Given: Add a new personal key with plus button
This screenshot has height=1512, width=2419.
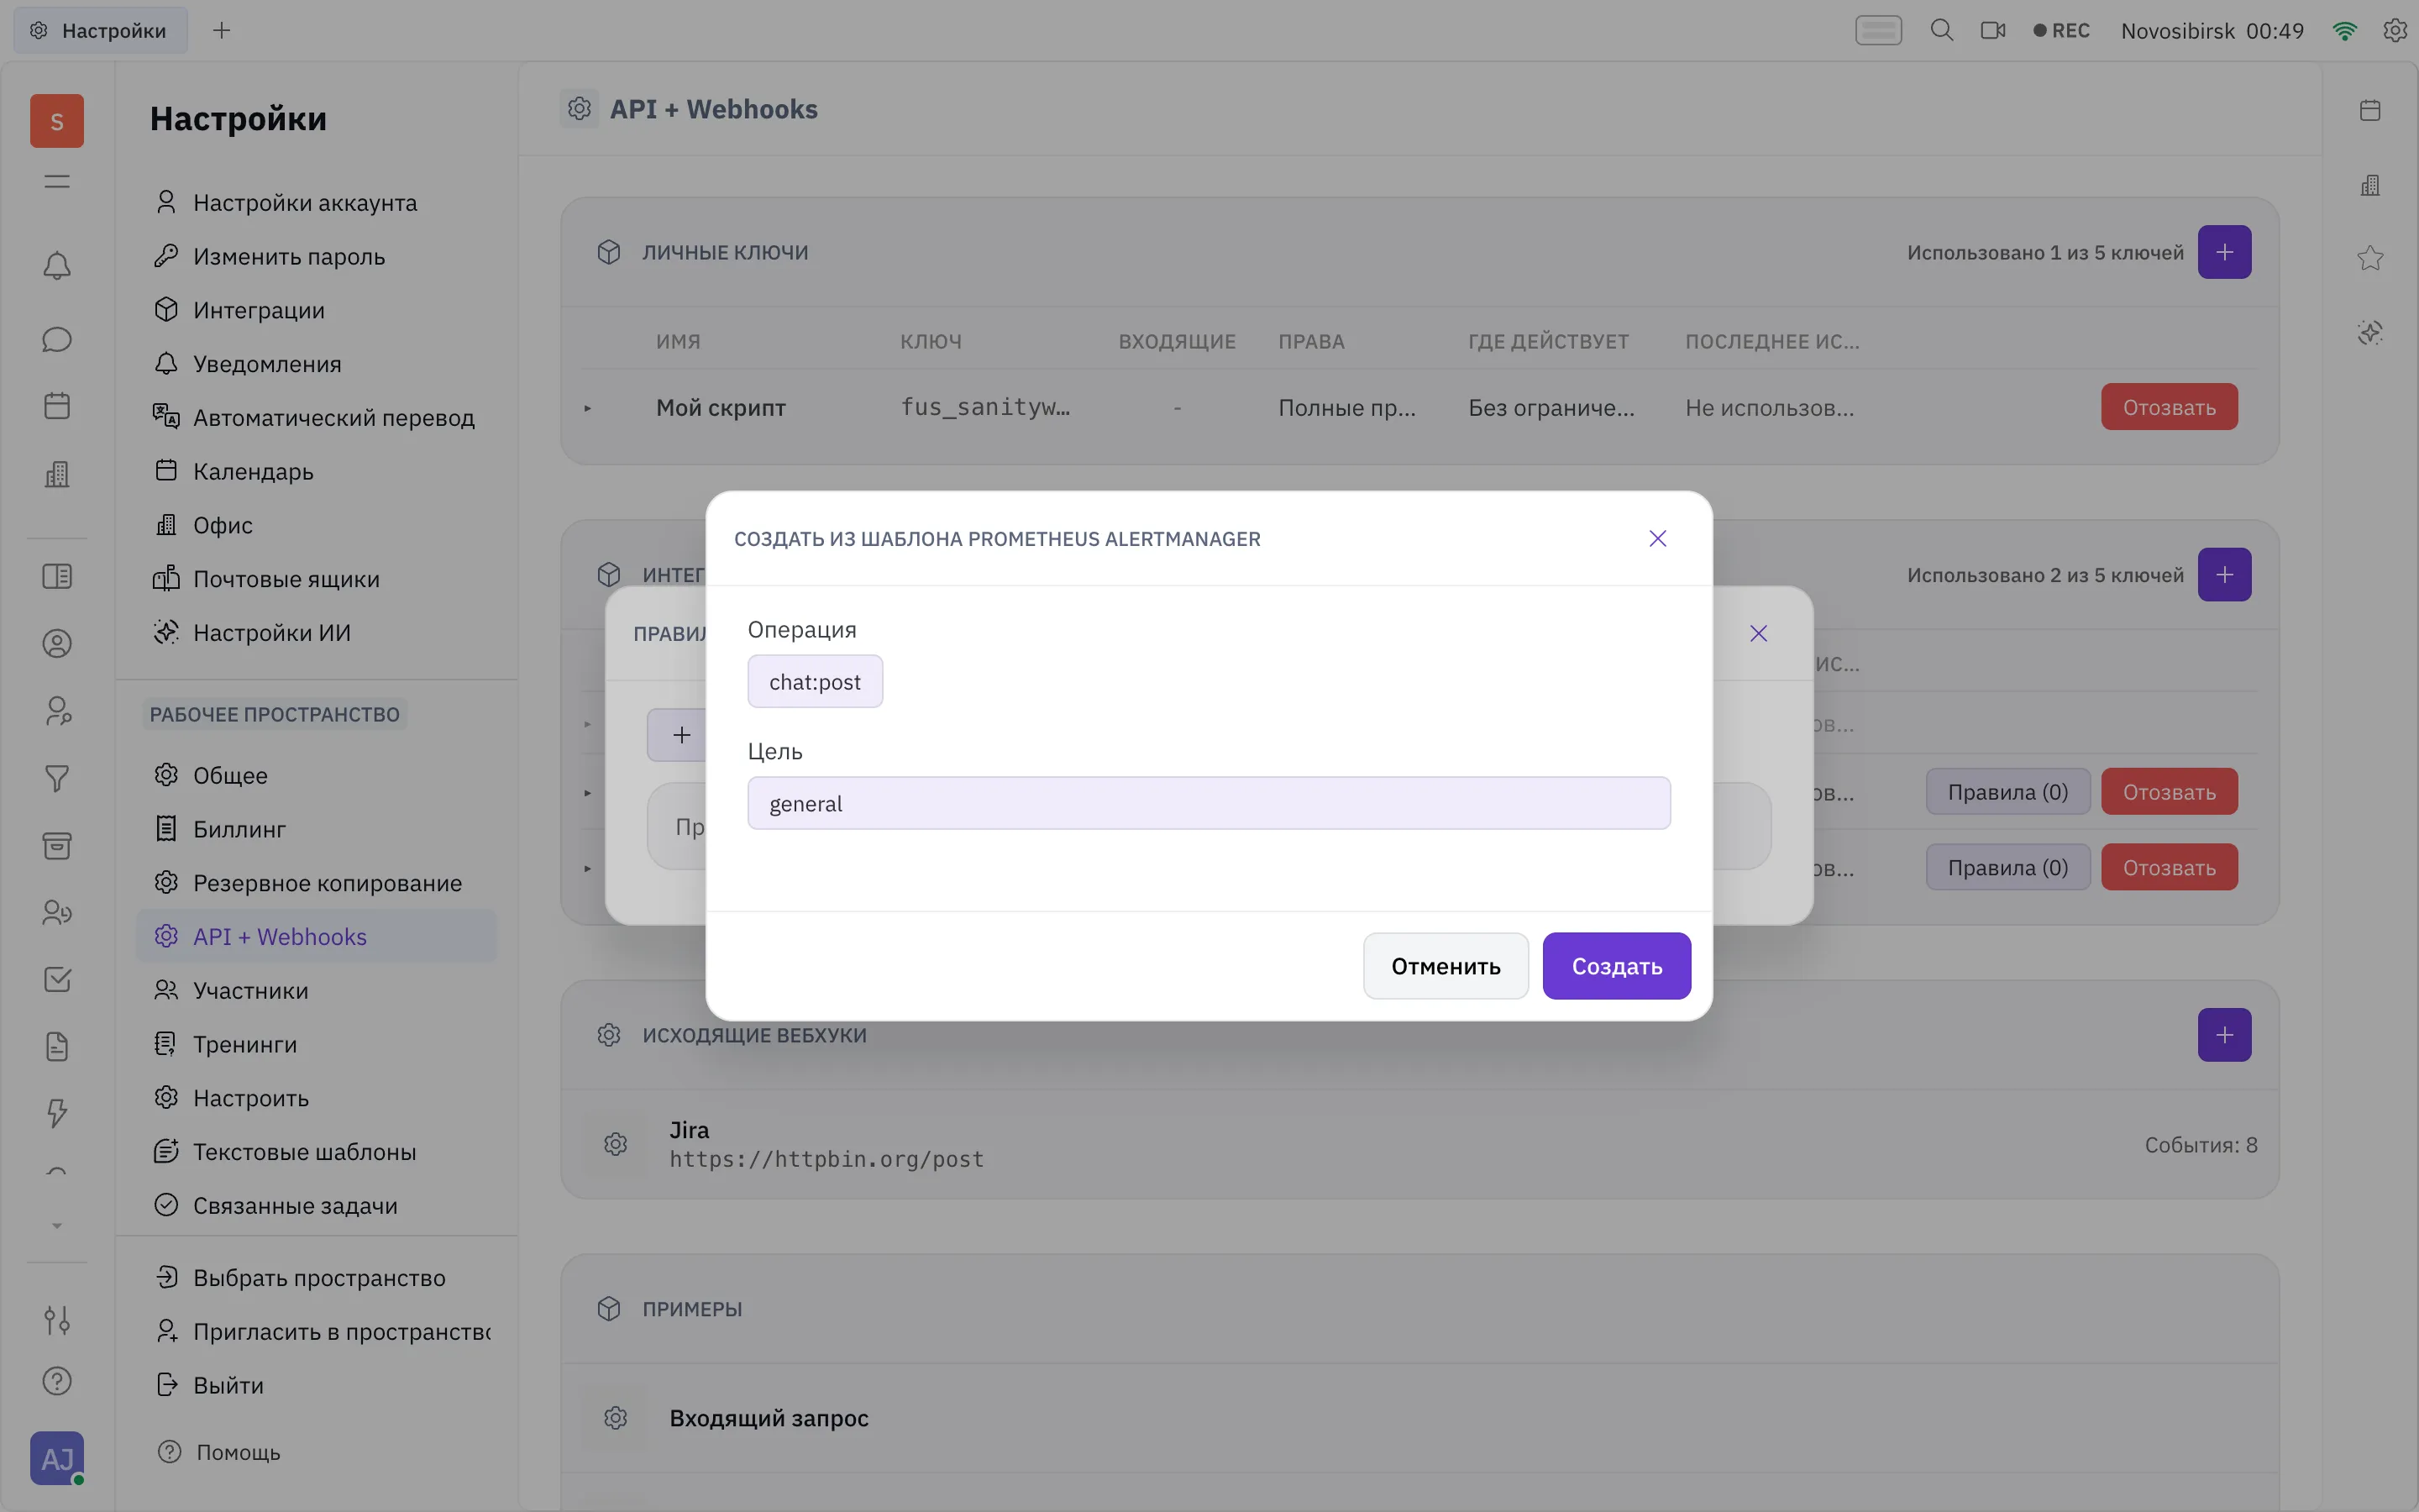Looking at the screenshot, I should coord(2224,252).
